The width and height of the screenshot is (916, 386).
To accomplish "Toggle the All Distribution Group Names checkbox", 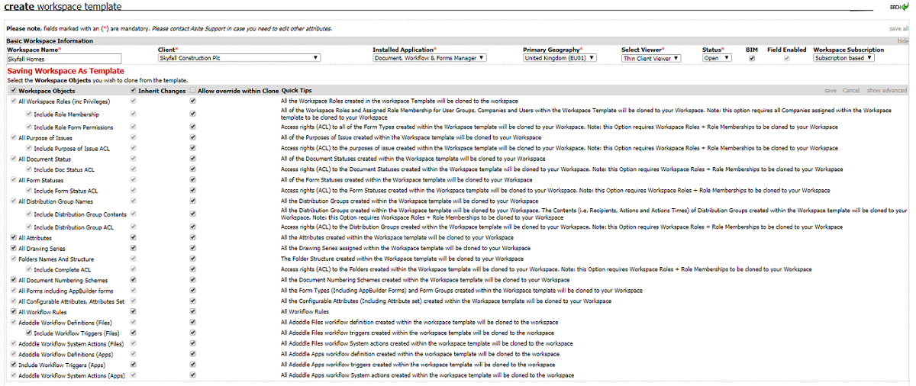I will [x=13, y=201].
